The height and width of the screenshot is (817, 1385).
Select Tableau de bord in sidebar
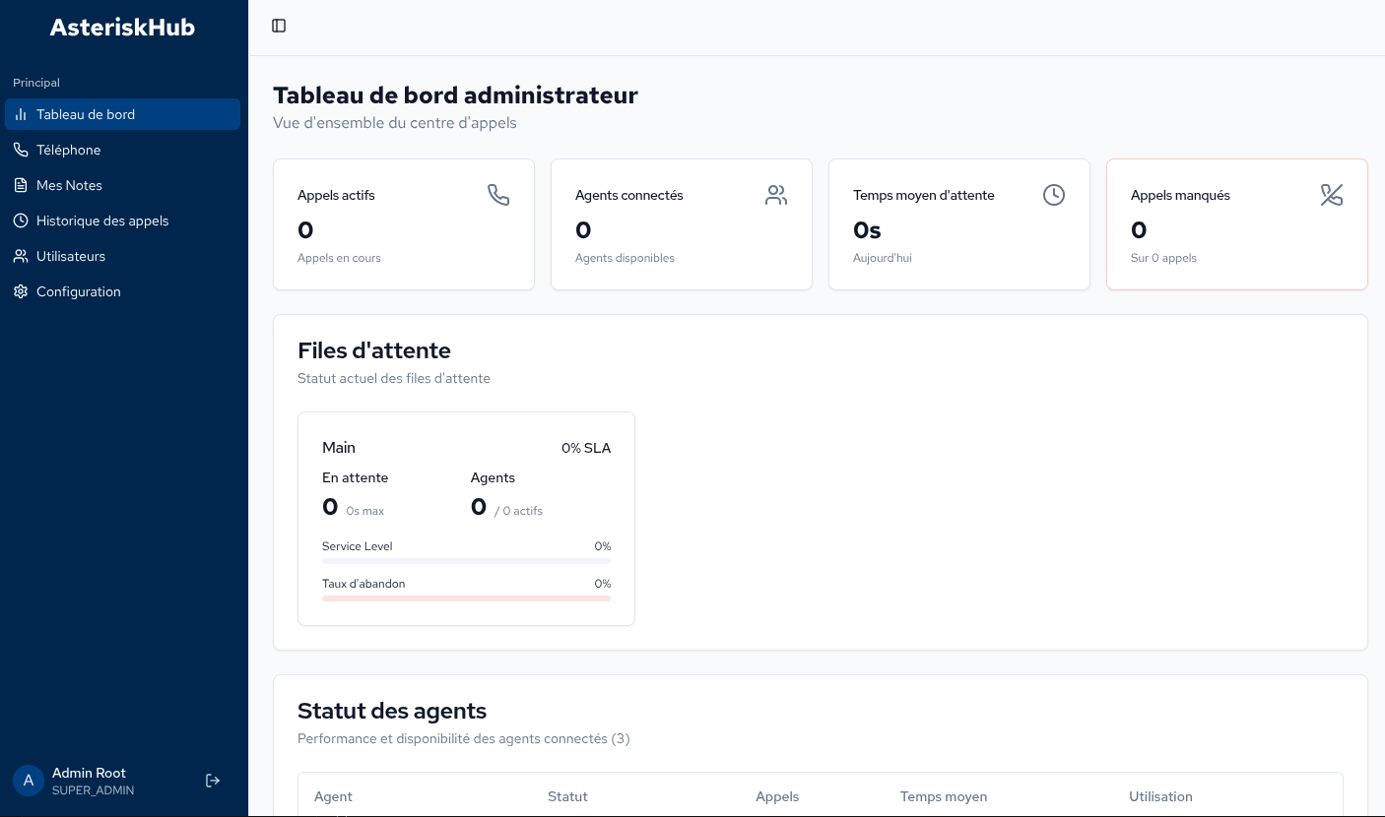coord(86,114)
